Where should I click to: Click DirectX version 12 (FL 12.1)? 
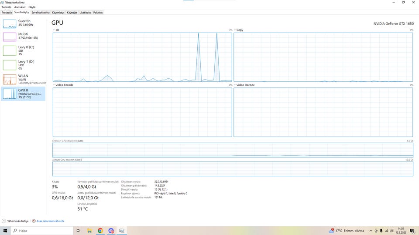coord(161,189)
